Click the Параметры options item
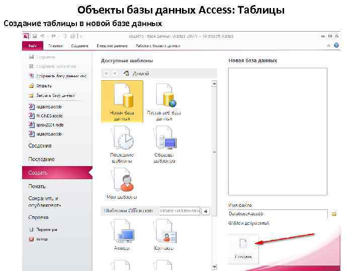This screenshot has height=271, width=362. (x=43, y=229)
